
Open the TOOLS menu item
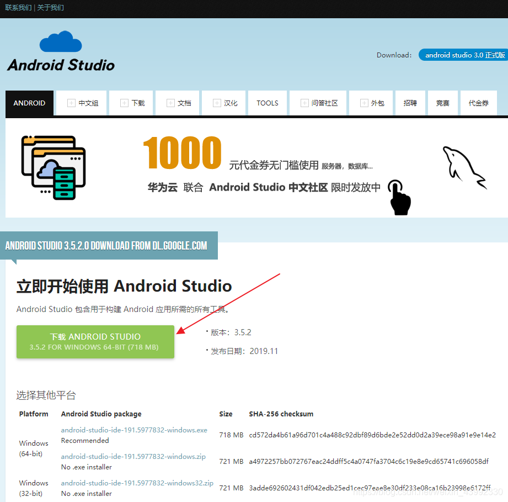(268, 103)
